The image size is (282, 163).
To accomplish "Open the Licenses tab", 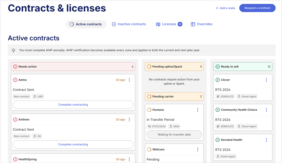I will pyautogui.click(x=169, y=24).
